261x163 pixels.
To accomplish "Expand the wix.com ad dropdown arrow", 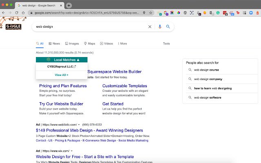I will (72, 151).
